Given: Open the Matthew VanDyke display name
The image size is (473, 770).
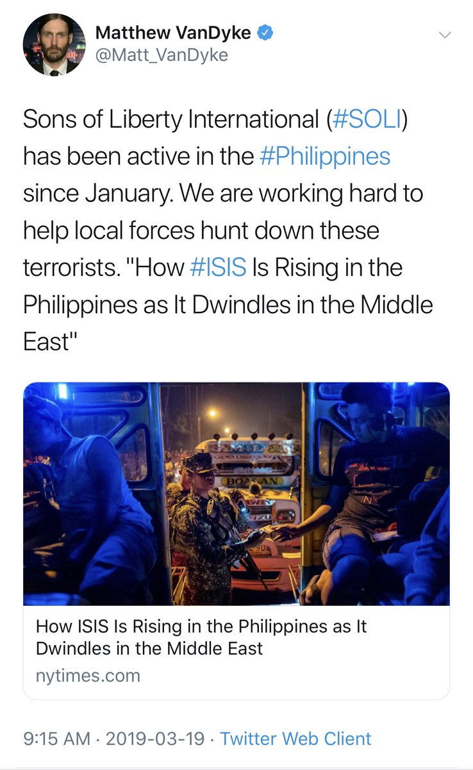Looking at the screenshot, I should point(173,33).
